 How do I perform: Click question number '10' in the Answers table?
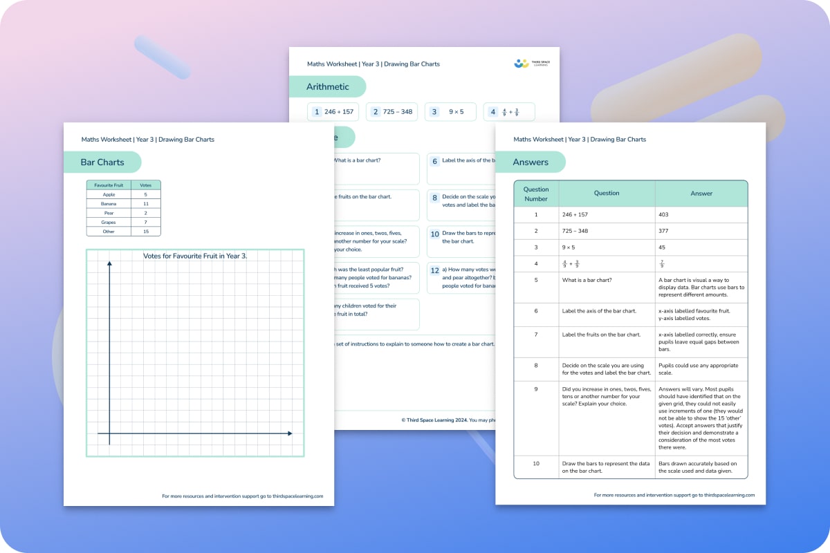[x=536, y=463]
